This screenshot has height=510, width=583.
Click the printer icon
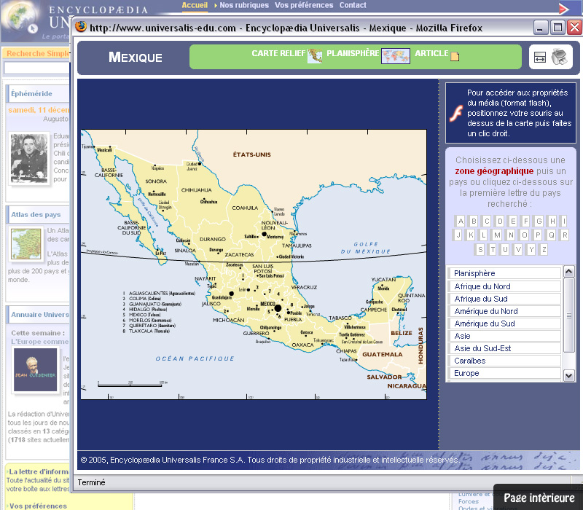560,57
